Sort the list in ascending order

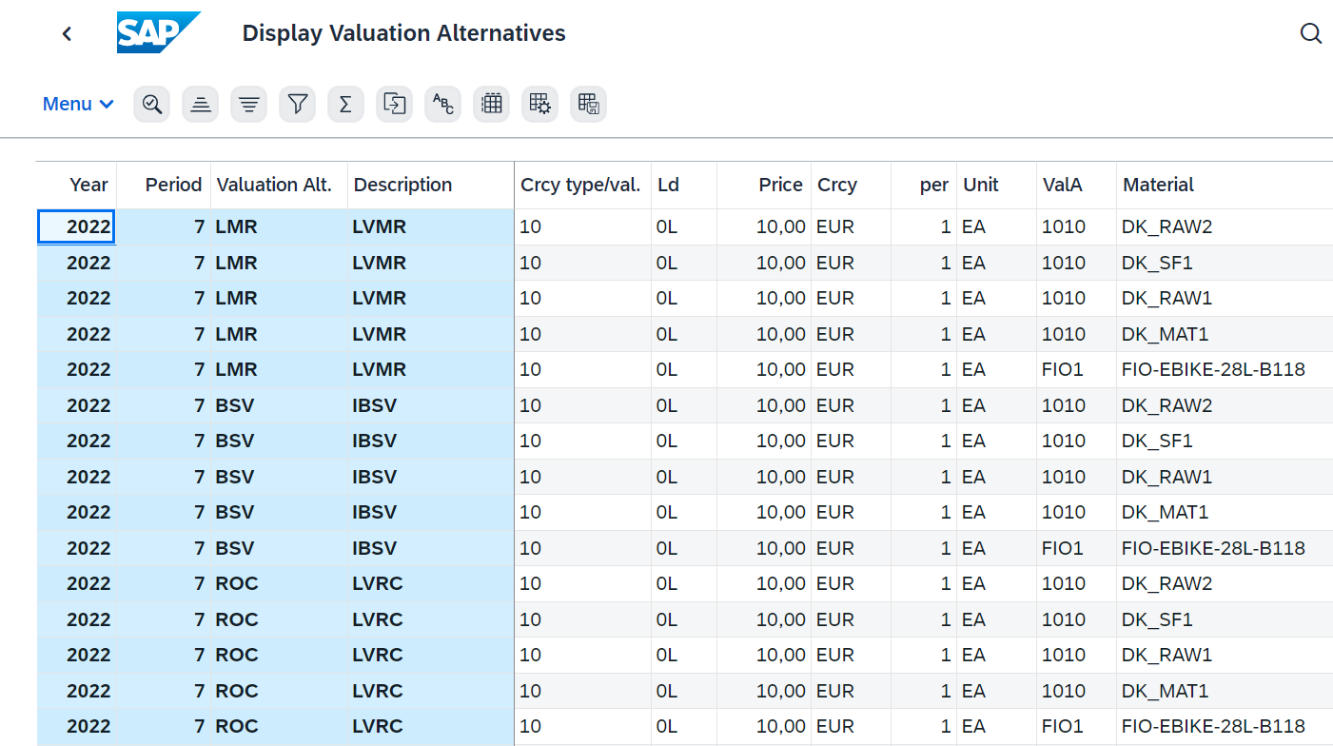coord(200,104)
